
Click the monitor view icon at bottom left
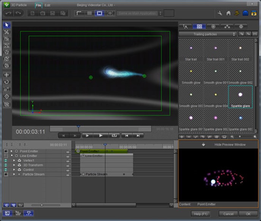coord(7,213)
